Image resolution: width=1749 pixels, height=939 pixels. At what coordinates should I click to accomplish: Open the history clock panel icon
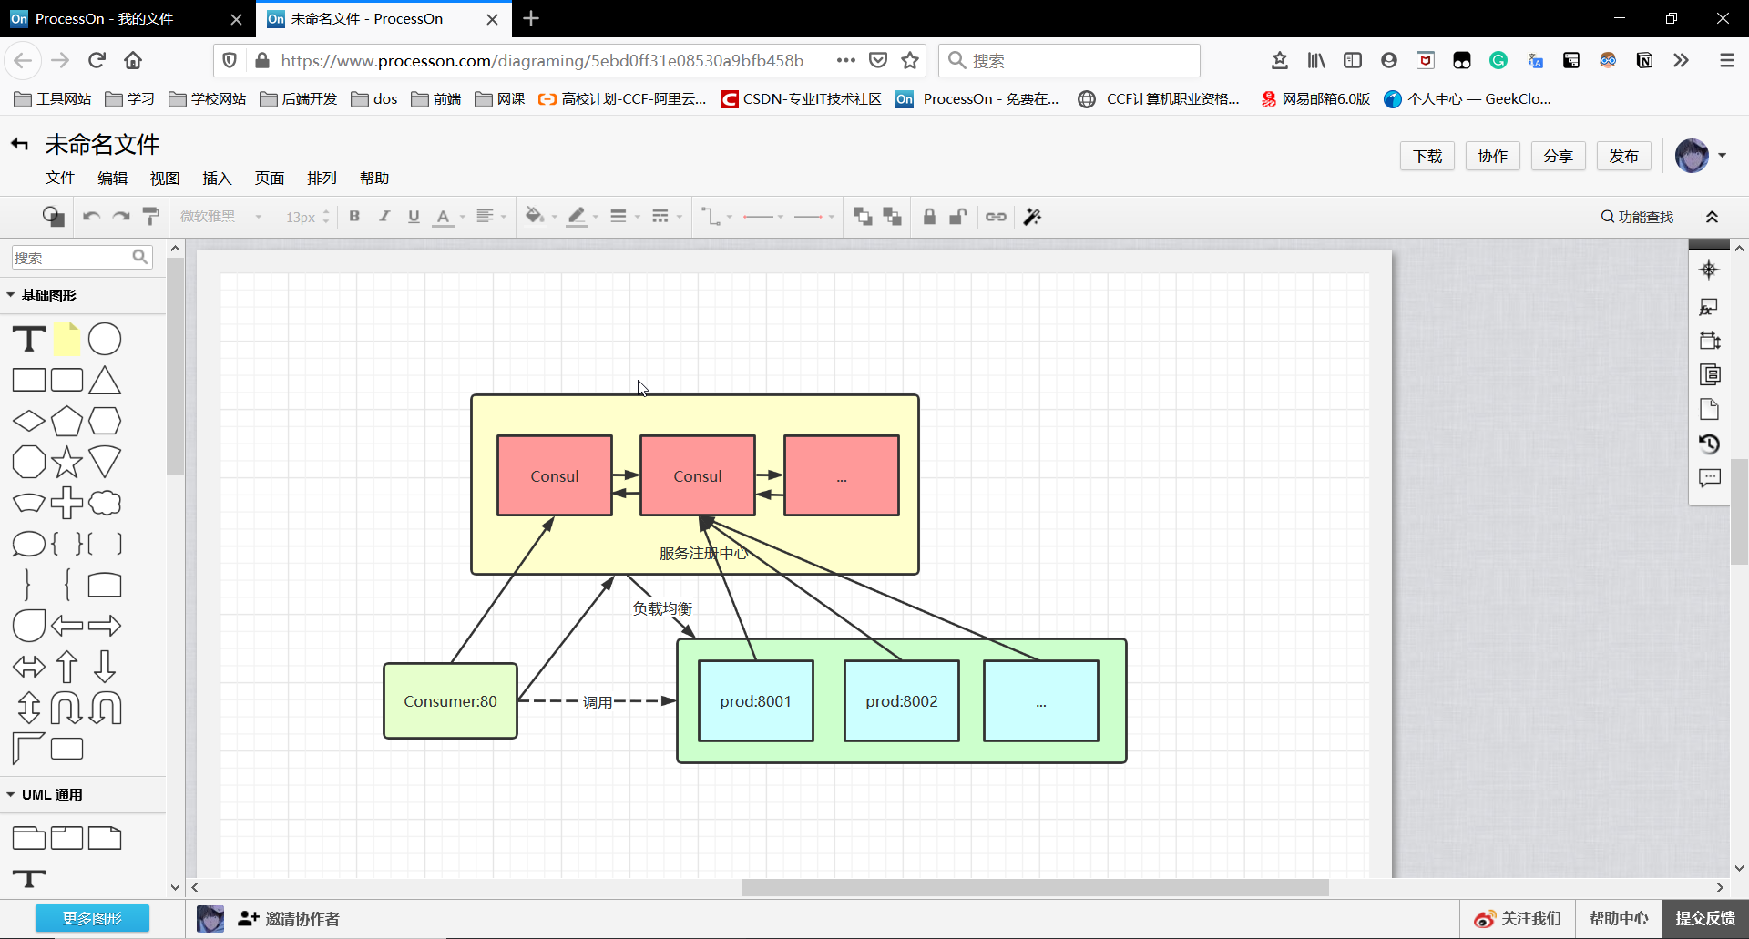point(1709,444)
